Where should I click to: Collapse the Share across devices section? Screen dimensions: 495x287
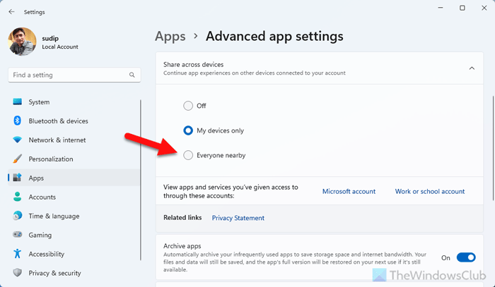471,68
